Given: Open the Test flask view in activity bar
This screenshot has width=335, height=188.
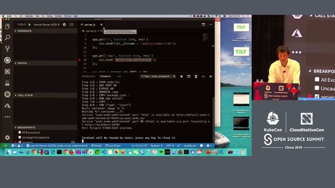Looking at the screenshot, I should pos(7,83).
